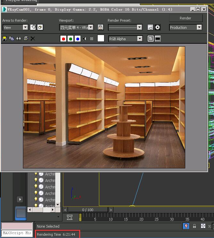
Task: Toggle the blue channel display
Action: (78, 39)
